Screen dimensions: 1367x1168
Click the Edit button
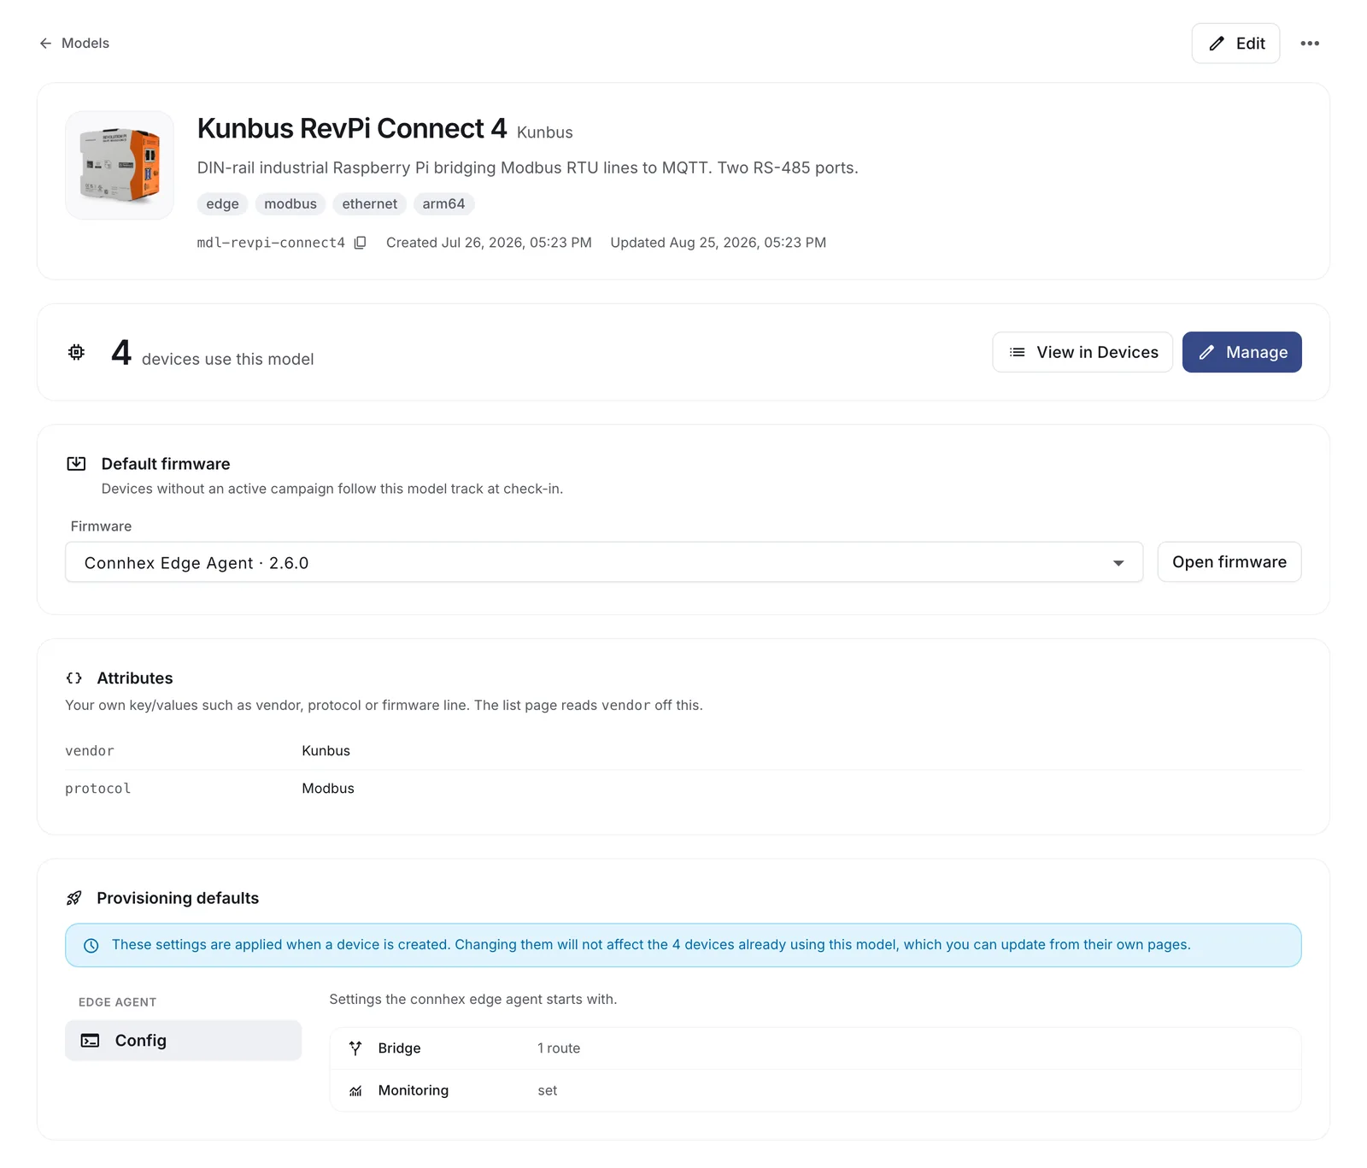pos(1235,44)
